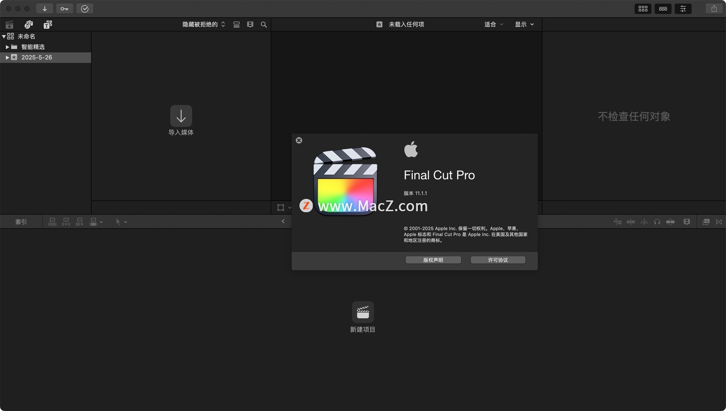The width and height of the screenshot is (726, 411).
Task: Toggle clip list view icon
Action: (x=236, y=25)
